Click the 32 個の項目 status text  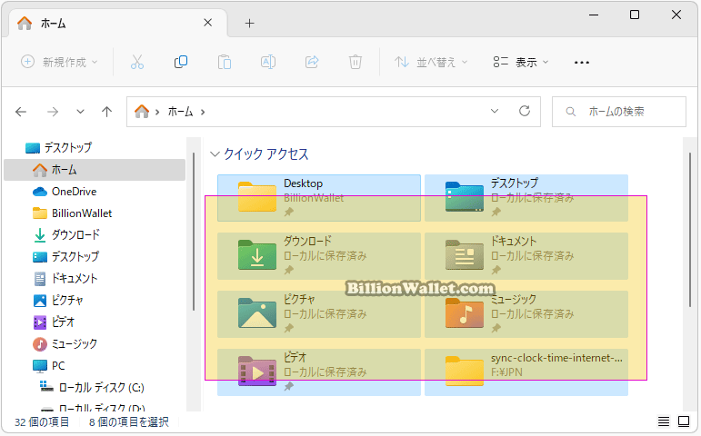(x=42, y=422)
